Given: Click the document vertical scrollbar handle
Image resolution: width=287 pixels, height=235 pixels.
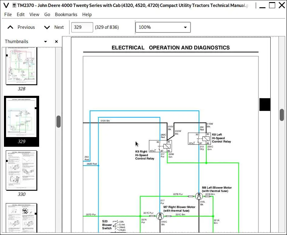Looking at the screenshot, I should 282,115.
